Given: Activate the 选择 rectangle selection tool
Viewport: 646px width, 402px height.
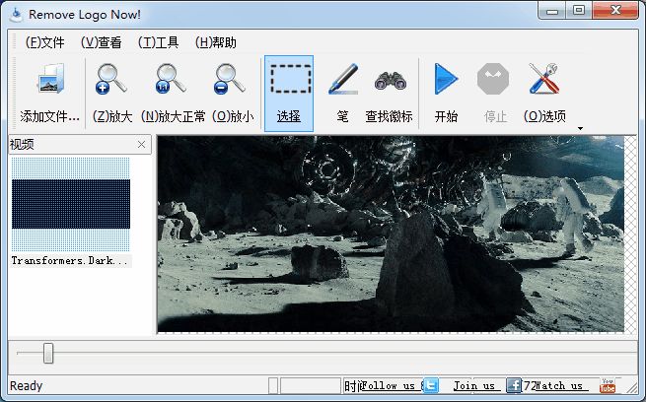Looking at the screenshot, I should [289, 94].
